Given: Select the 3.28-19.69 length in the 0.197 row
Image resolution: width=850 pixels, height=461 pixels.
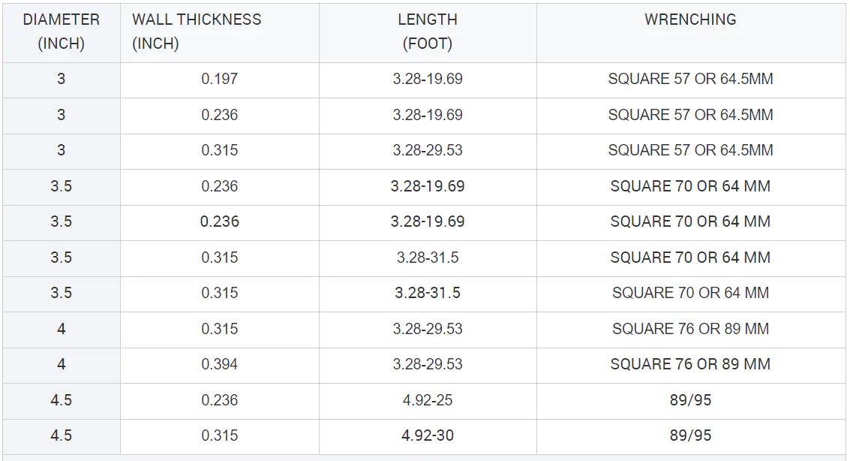Looking at the screenshot, I should point(428,79).
